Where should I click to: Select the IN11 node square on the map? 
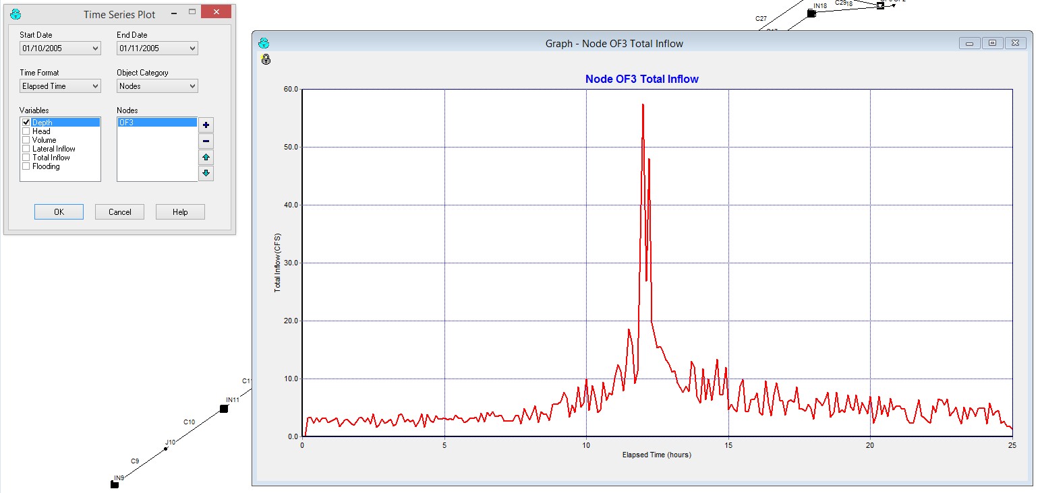click(x=224, y=409)
